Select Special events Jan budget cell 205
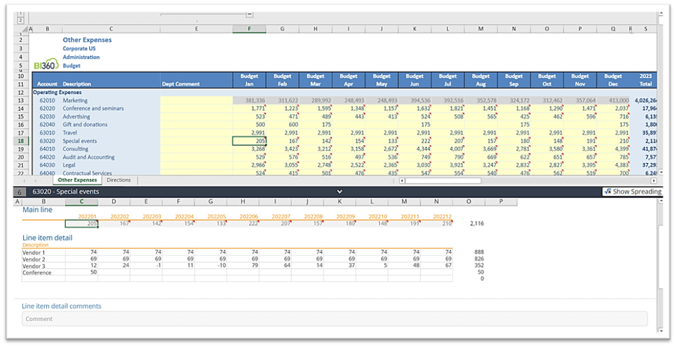 (248, 141)
